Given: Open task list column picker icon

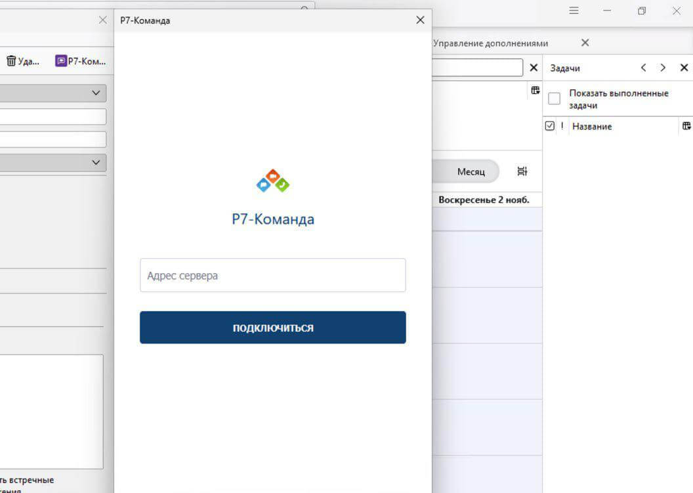Looking at the screenshot, I should pyautogui.click(x=686, y=125).
